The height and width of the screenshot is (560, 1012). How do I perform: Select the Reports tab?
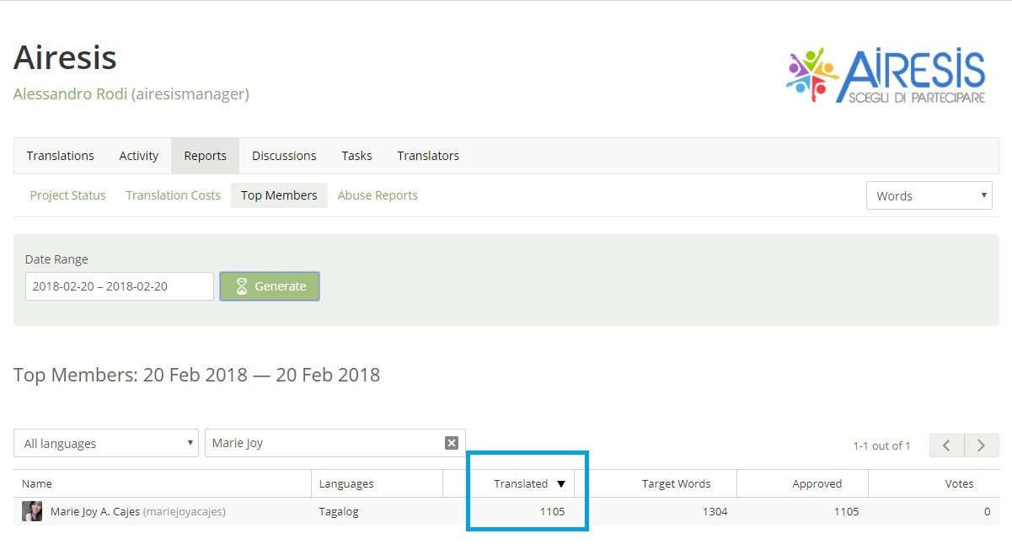pyautogui.click(x=205, y=156)
